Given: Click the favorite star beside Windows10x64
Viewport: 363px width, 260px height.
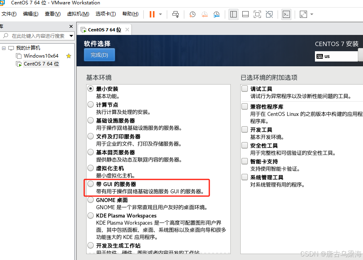Looking at the screenshot, I should [69, 56].
